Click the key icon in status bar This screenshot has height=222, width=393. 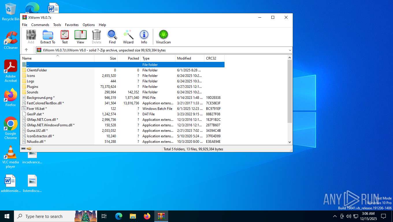[29, 149]
